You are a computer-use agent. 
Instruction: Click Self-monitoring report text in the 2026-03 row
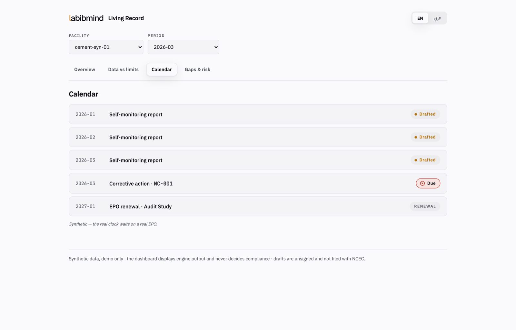click(x=136, y=160)
